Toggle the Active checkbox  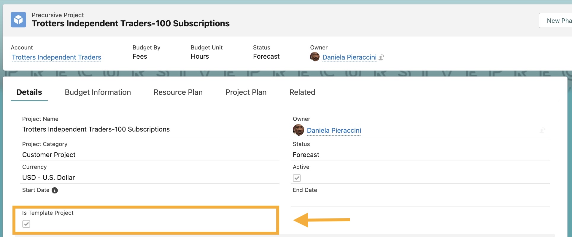297,178
